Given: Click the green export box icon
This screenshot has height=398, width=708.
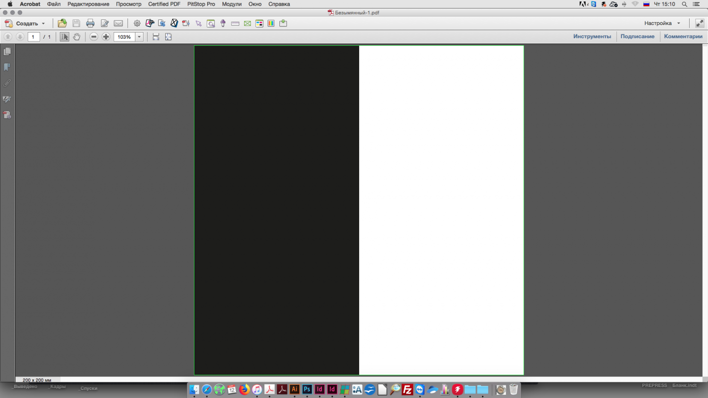Looking at the screenshot, I should coord(283,23).
